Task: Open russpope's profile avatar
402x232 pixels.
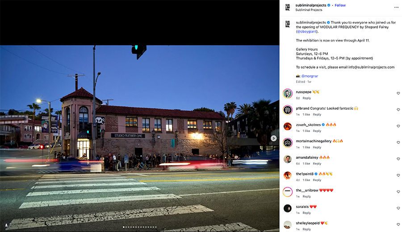Action: (x=287, y=94)
